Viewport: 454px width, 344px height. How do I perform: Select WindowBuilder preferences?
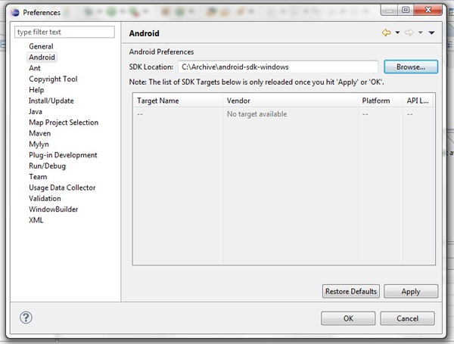54,209
